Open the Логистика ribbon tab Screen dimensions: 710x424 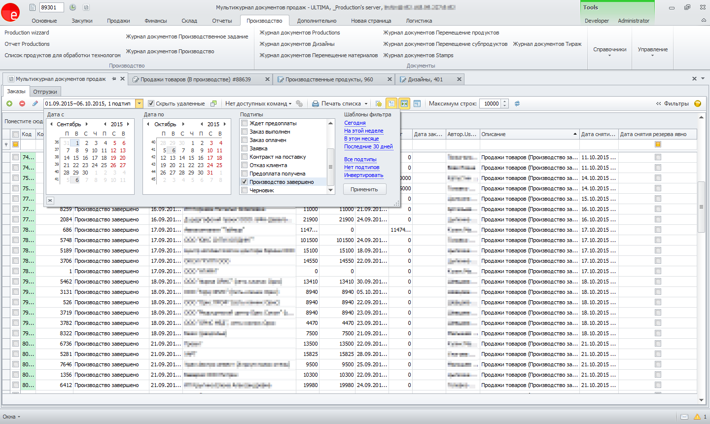point(419,21)
